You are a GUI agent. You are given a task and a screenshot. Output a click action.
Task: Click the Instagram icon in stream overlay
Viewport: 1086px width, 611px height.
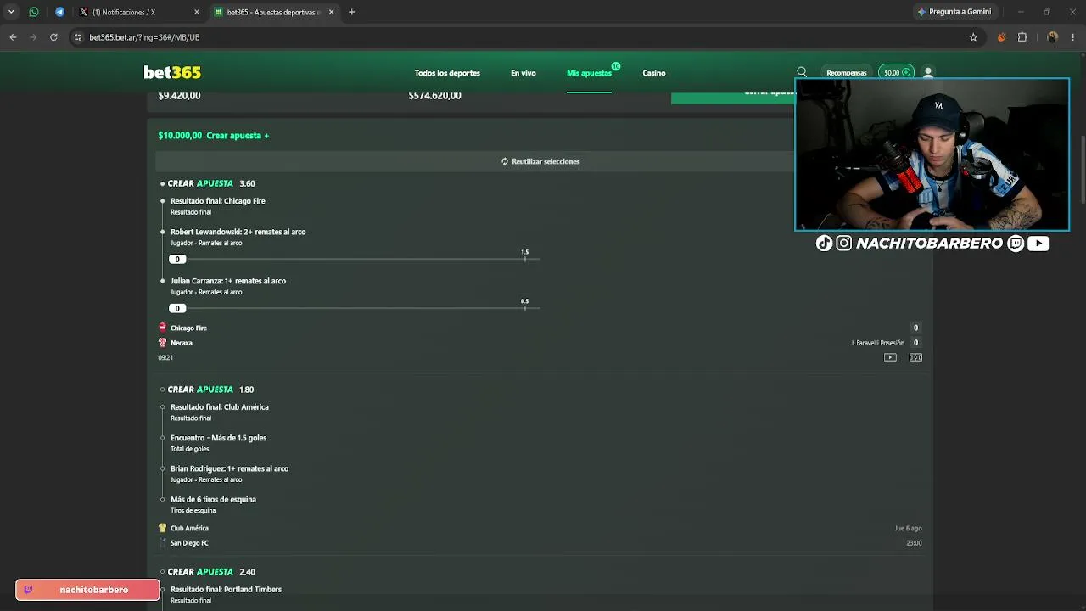[844, 244]
